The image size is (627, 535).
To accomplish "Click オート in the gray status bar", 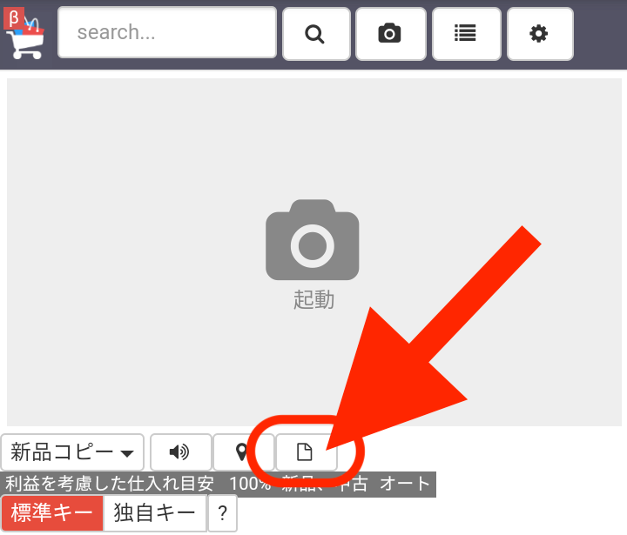I will point(405,484).
